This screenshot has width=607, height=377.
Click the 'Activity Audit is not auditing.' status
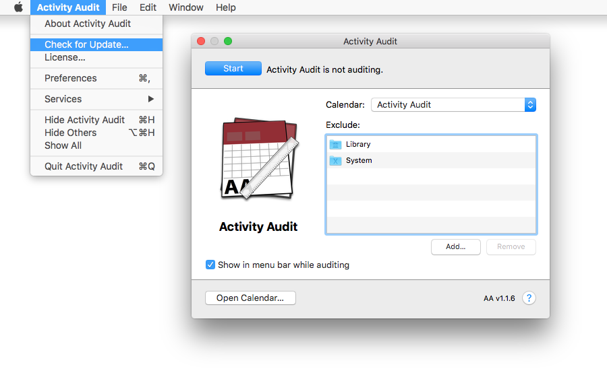coord(324,69)
